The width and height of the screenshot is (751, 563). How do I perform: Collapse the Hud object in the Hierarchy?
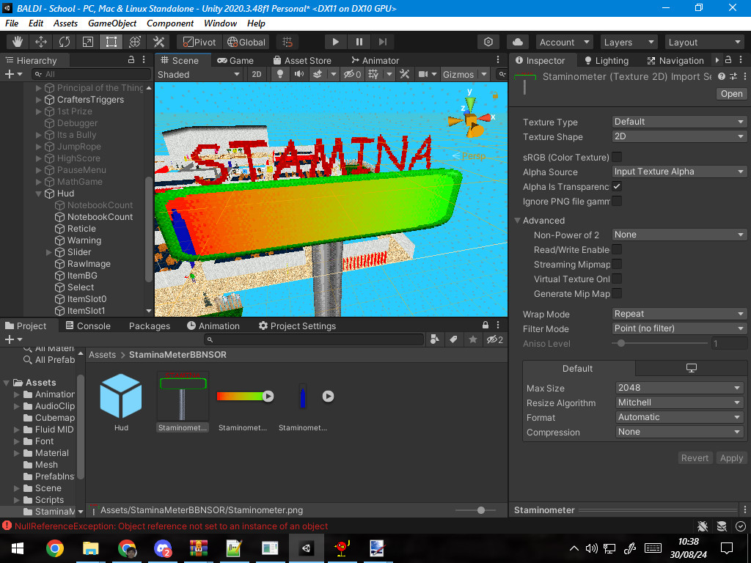pos(37,193)
